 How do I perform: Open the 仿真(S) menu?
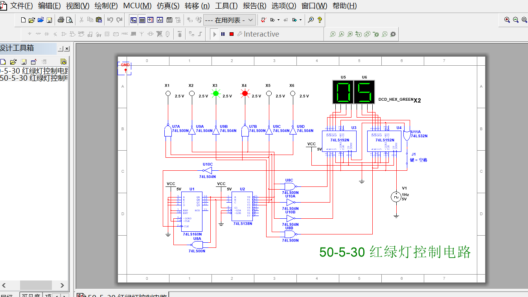click(168, 6)
